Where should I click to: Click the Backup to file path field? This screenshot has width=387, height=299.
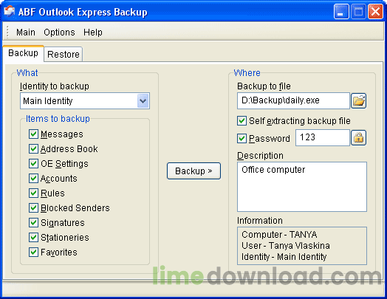tap(293, 100)
